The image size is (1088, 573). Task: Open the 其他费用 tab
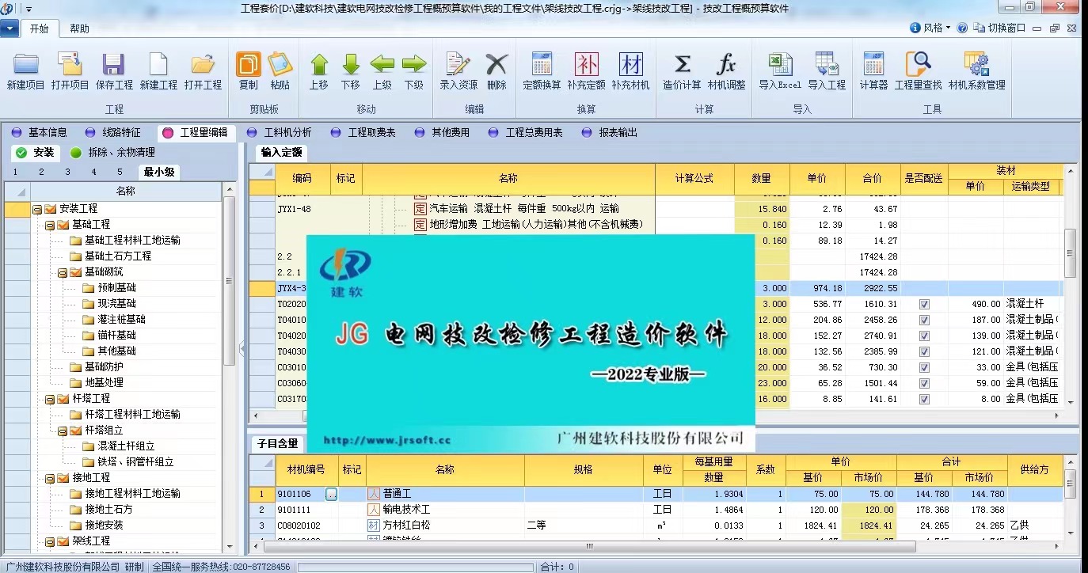(x=442, y=133)
